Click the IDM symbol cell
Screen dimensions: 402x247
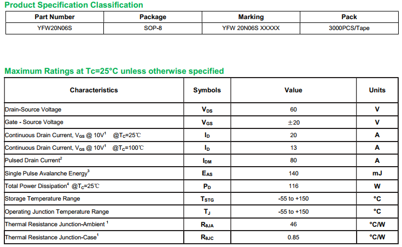[x=207, y=161]
